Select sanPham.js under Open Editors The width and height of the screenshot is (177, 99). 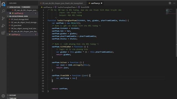coord(22,13)
